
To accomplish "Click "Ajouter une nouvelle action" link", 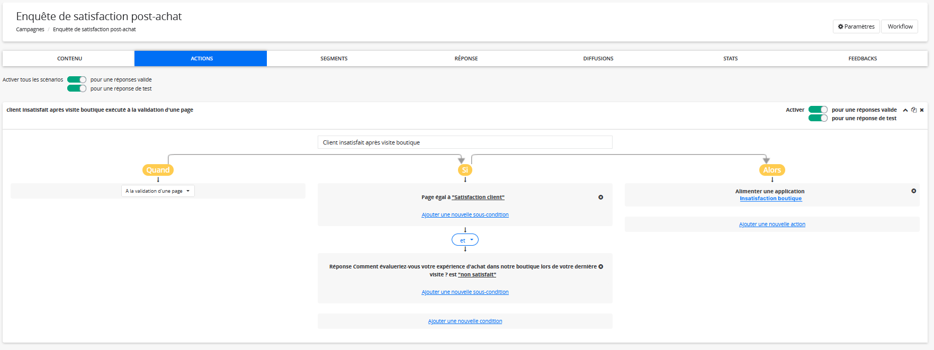I will click(772, 225).
